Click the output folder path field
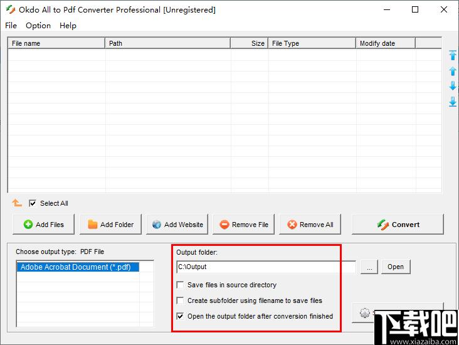 (266, 267)
